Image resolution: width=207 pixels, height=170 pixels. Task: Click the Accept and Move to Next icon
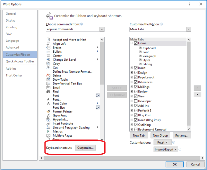pyautogui.click(x=48, y=40)
